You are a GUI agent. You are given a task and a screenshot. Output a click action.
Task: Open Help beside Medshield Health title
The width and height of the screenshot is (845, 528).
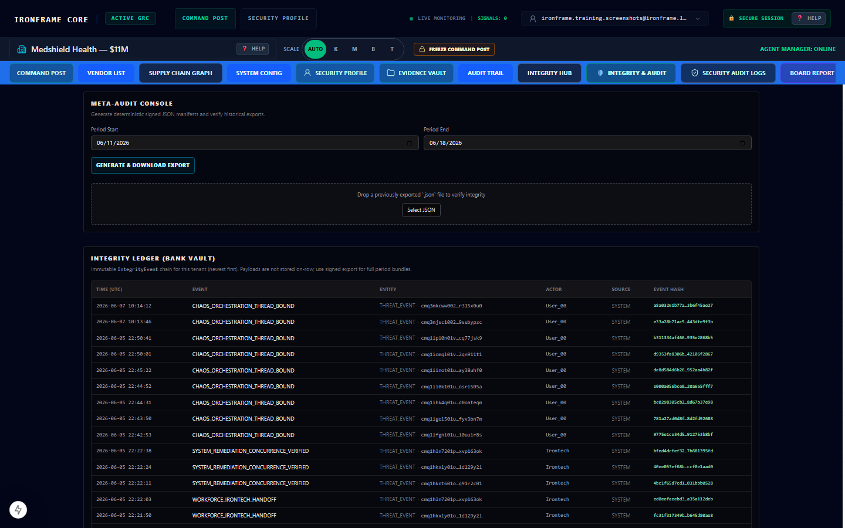point(253,49)
